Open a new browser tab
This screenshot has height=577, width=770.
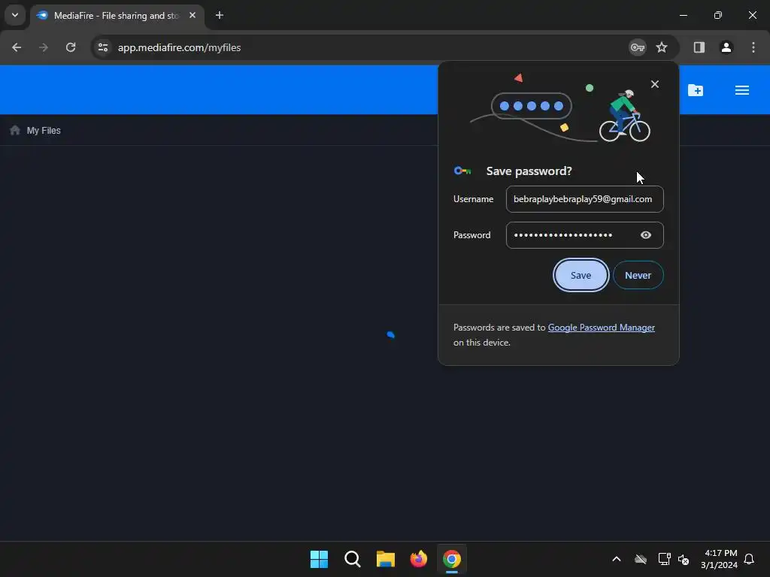(x=220, y=16)
